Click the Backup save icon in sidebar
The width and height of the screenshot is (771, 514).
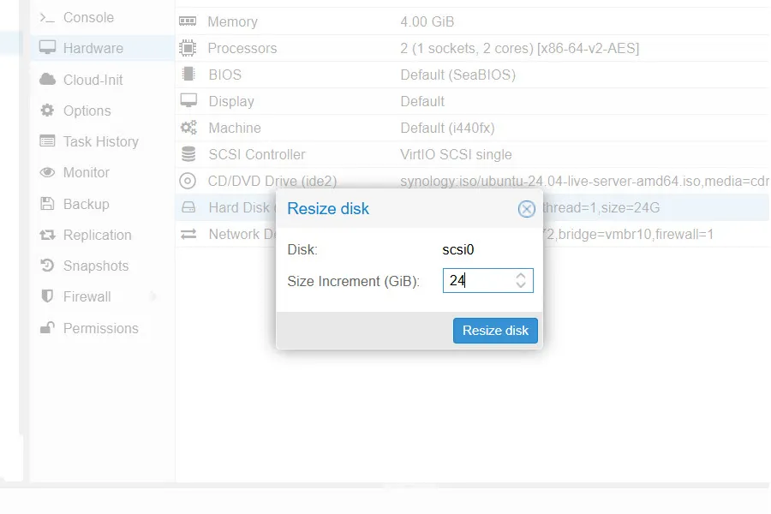[x=47, y=204]
